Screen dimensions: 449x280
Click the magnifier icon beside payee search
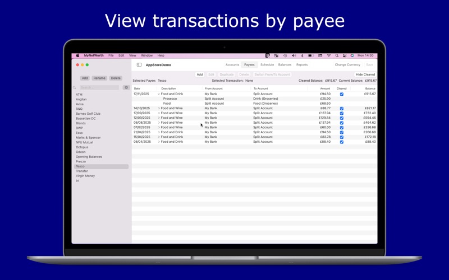(75, 88)
